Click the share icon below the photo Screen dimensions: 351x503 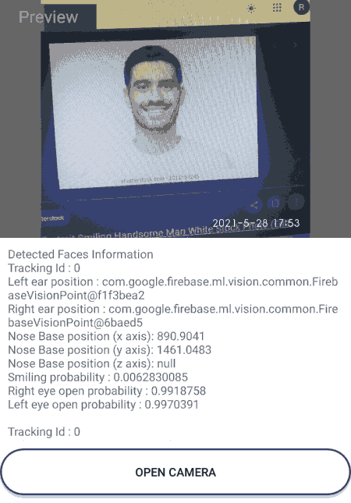(254, 204)
